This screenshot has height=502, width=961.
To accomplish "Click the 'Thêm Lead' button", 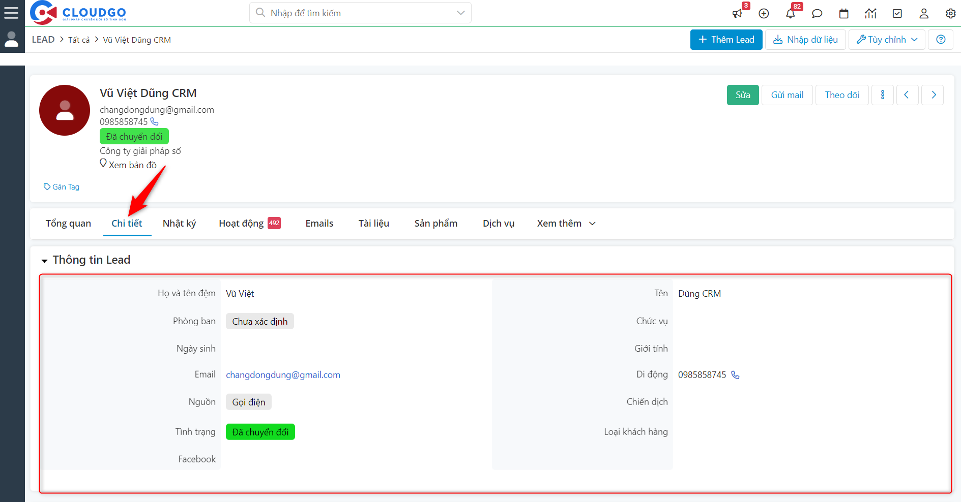I will point(726,39).
